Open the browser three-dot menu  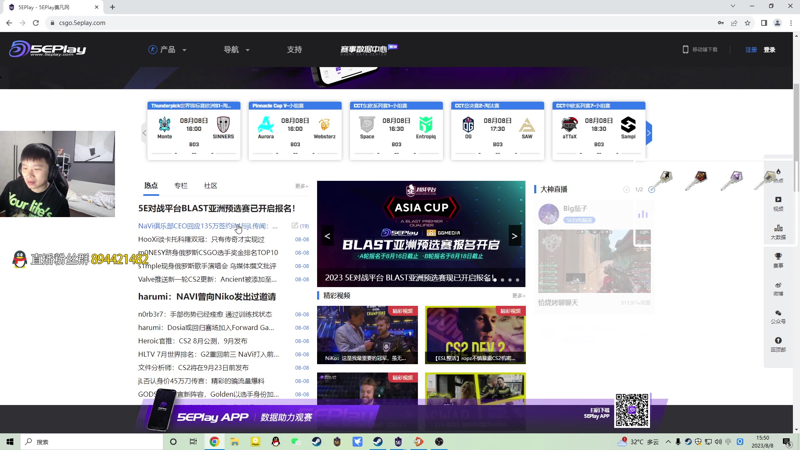(791, 23)
